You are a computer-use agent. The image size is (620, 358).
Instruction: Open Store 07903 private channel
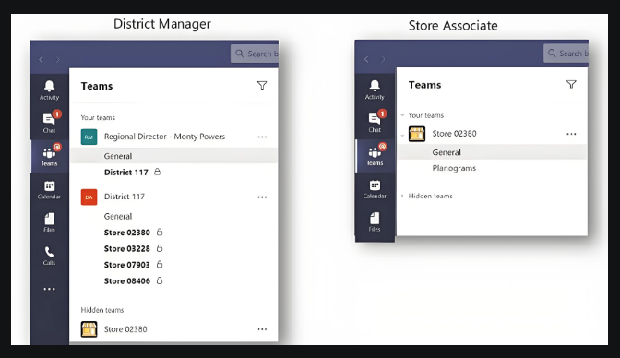[127, 265]
